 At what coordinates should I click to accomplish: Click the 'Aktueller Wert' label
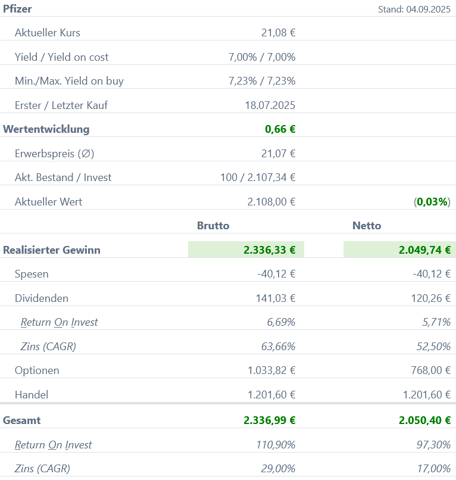(48, 202)
